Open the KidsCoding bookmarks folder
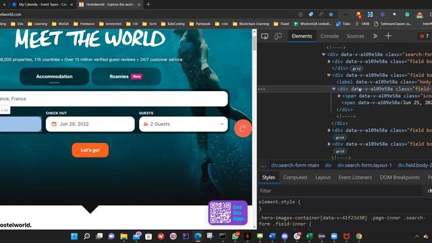This screenshot has height=243, width=432. coord(173,24)
